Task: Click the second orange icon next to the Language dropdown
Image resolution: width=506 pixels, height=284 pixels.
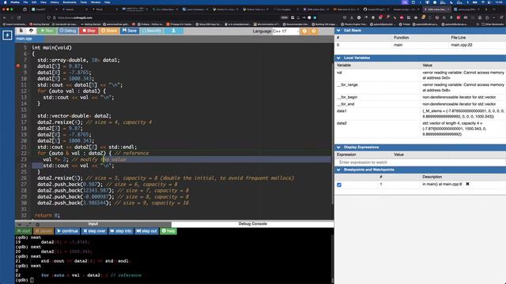Action: [x=314, y=31]
